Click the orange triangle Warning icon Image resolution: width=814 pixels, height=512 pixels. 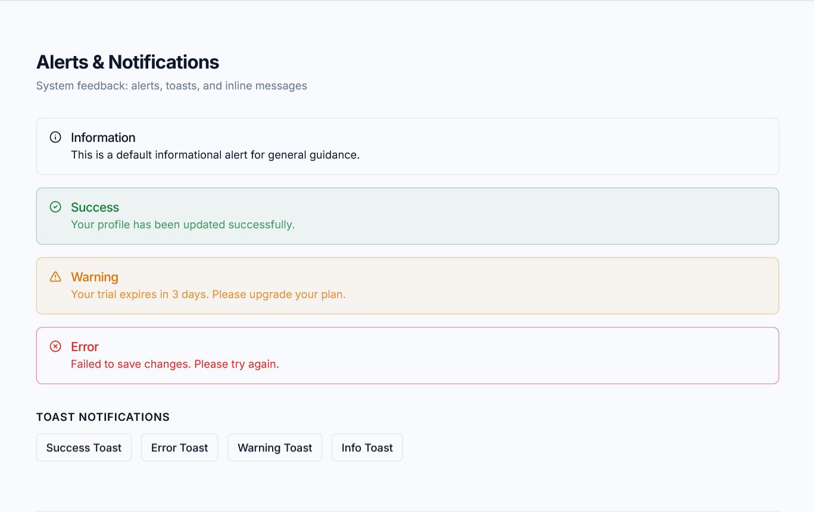tap(55, 277)
